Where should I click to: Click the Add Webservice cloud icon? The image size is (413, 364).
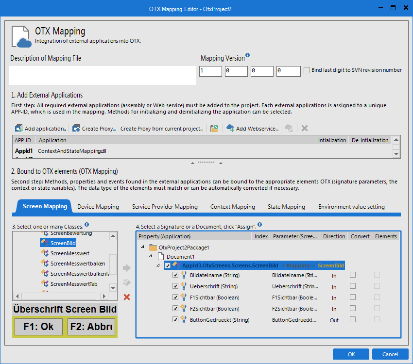230,129
